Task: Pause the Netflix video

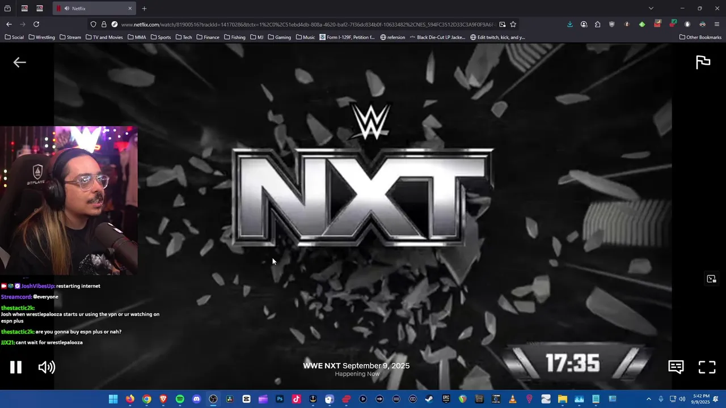Action: click(16, 367)
